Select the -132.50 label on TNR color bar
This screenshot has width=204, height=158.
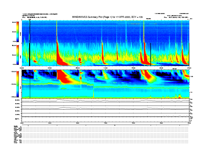click(x=13, y=84)
